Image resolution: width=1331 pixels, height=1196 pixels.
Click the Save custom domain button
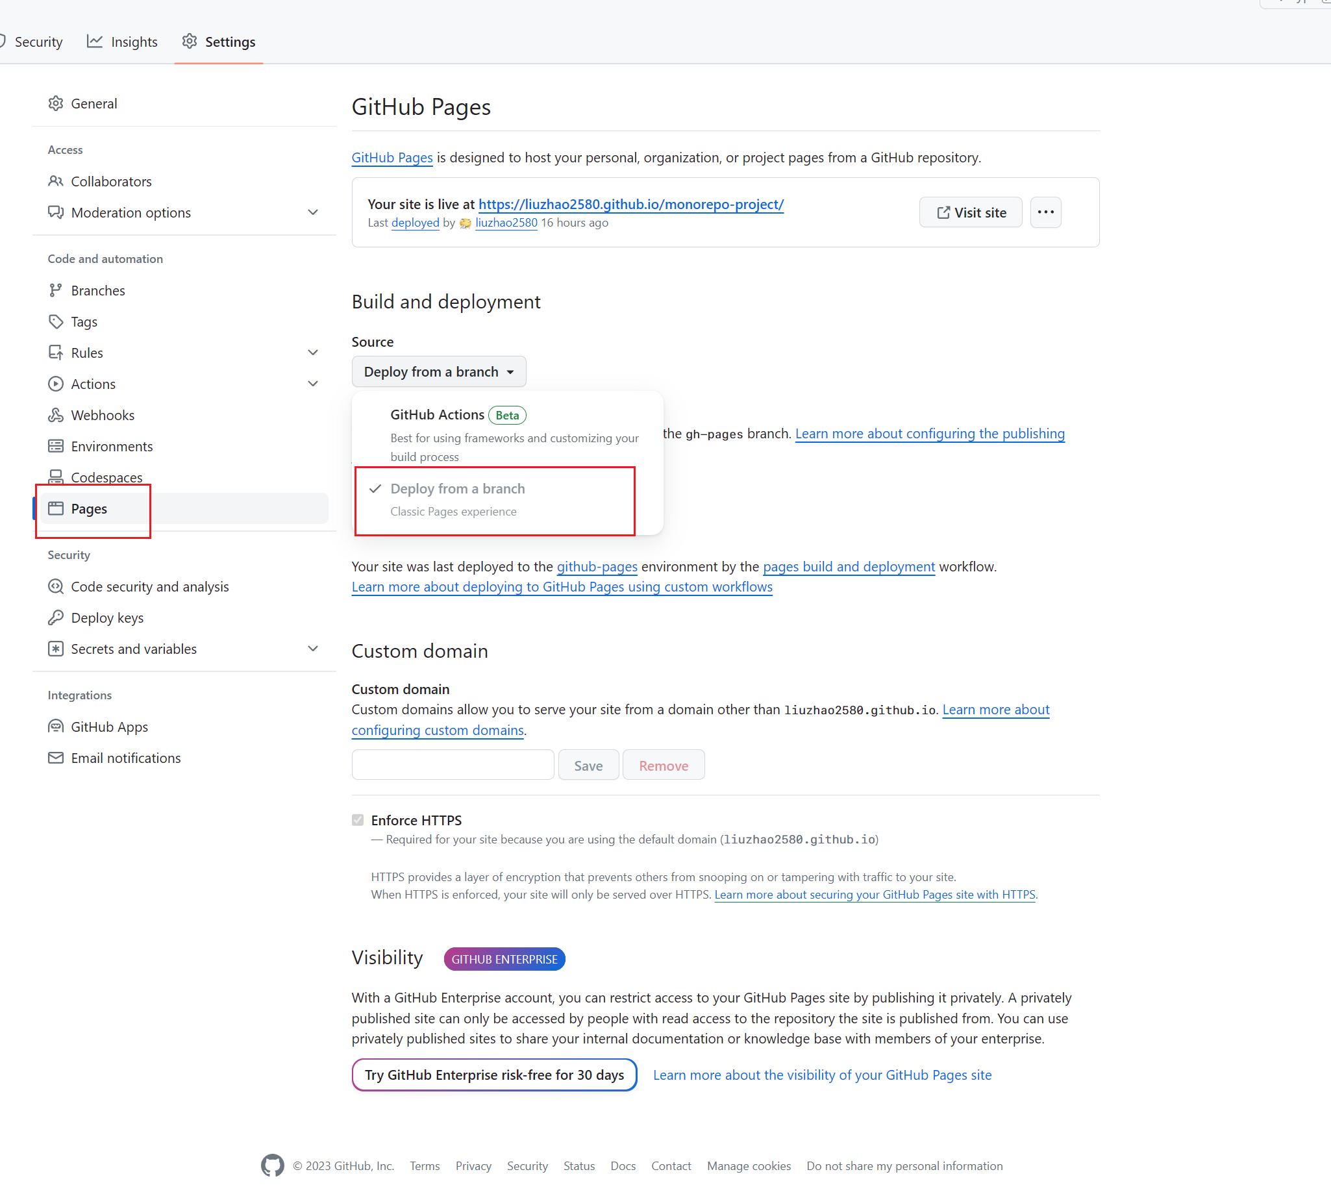588,765
